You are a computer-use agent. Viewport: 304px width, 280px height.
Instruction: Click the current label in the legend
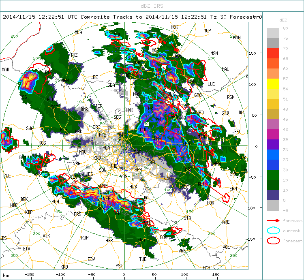coord(291,231)
